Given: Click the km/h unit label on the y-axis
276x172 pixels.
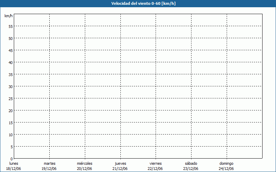Looking at the screenshot, I should click(9, 16).
